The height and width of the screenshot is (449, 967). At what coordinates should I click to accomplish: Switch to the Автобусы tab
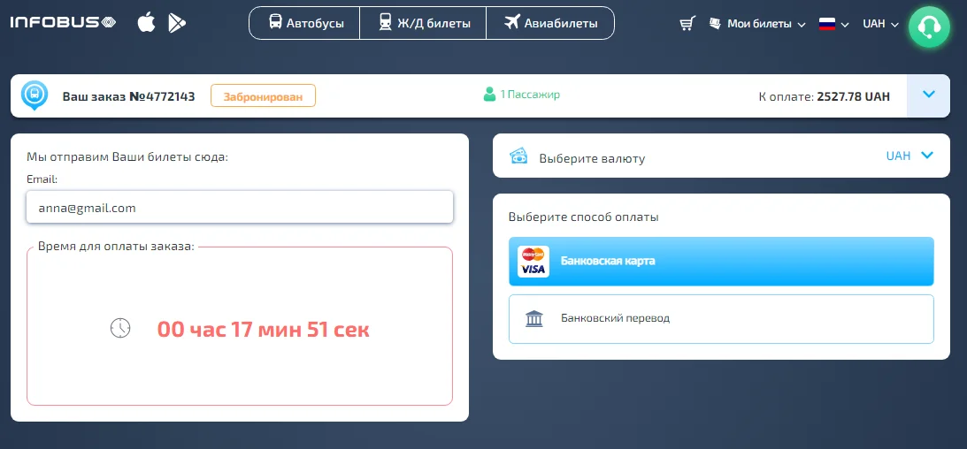304,23
